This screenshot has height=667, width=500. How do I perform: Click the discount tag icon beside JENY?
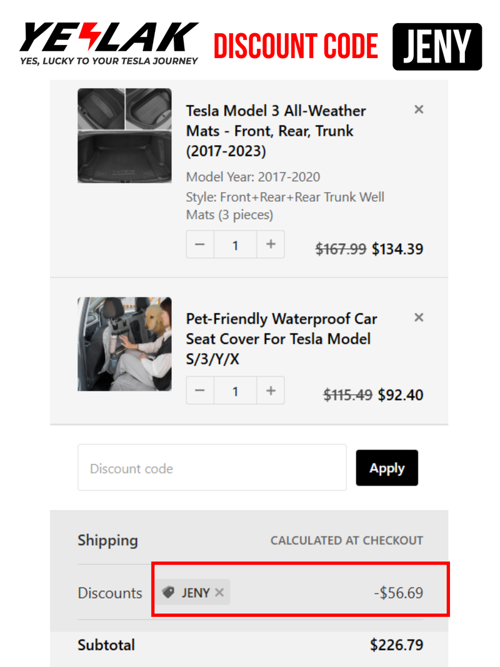click(x=169, y=593)
